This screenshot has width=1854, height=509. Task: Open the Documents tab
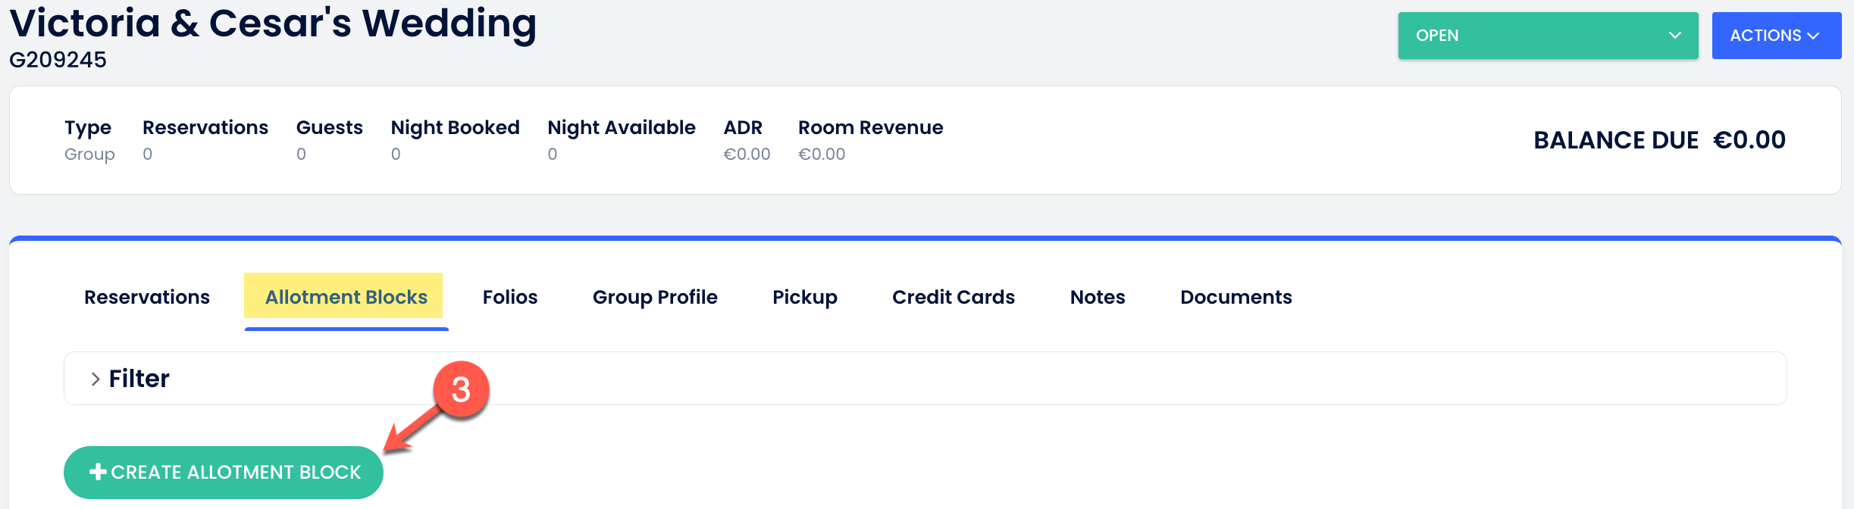pyautogui.click(x=1236, y=297)
